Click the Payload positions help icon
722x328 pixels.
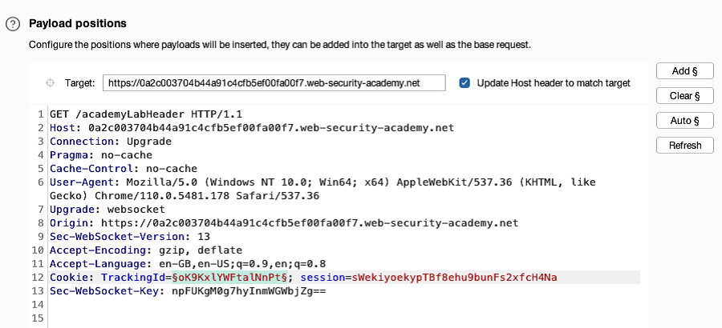13,23
